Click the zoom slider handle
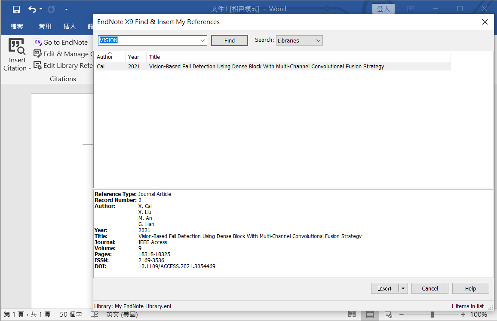 (433, 315)
